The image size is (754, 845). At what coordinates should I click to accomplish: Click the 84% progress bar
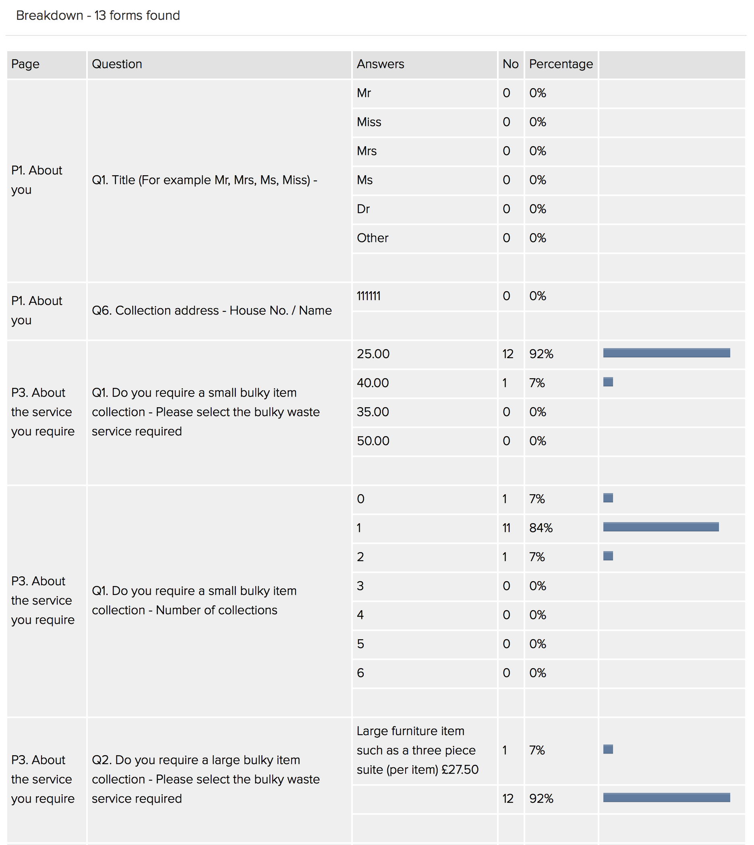pyautogui.click(x=661, y=527)
